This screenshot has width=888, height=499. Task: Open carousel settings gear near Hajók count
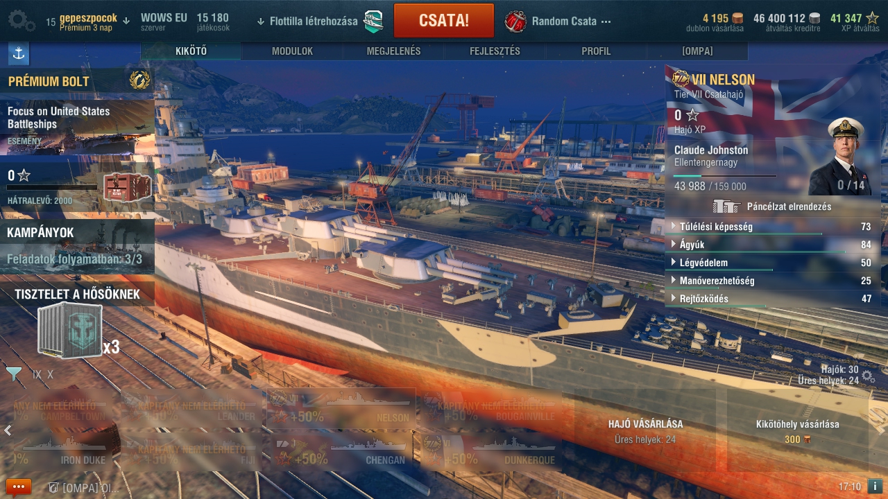[868, 376]
